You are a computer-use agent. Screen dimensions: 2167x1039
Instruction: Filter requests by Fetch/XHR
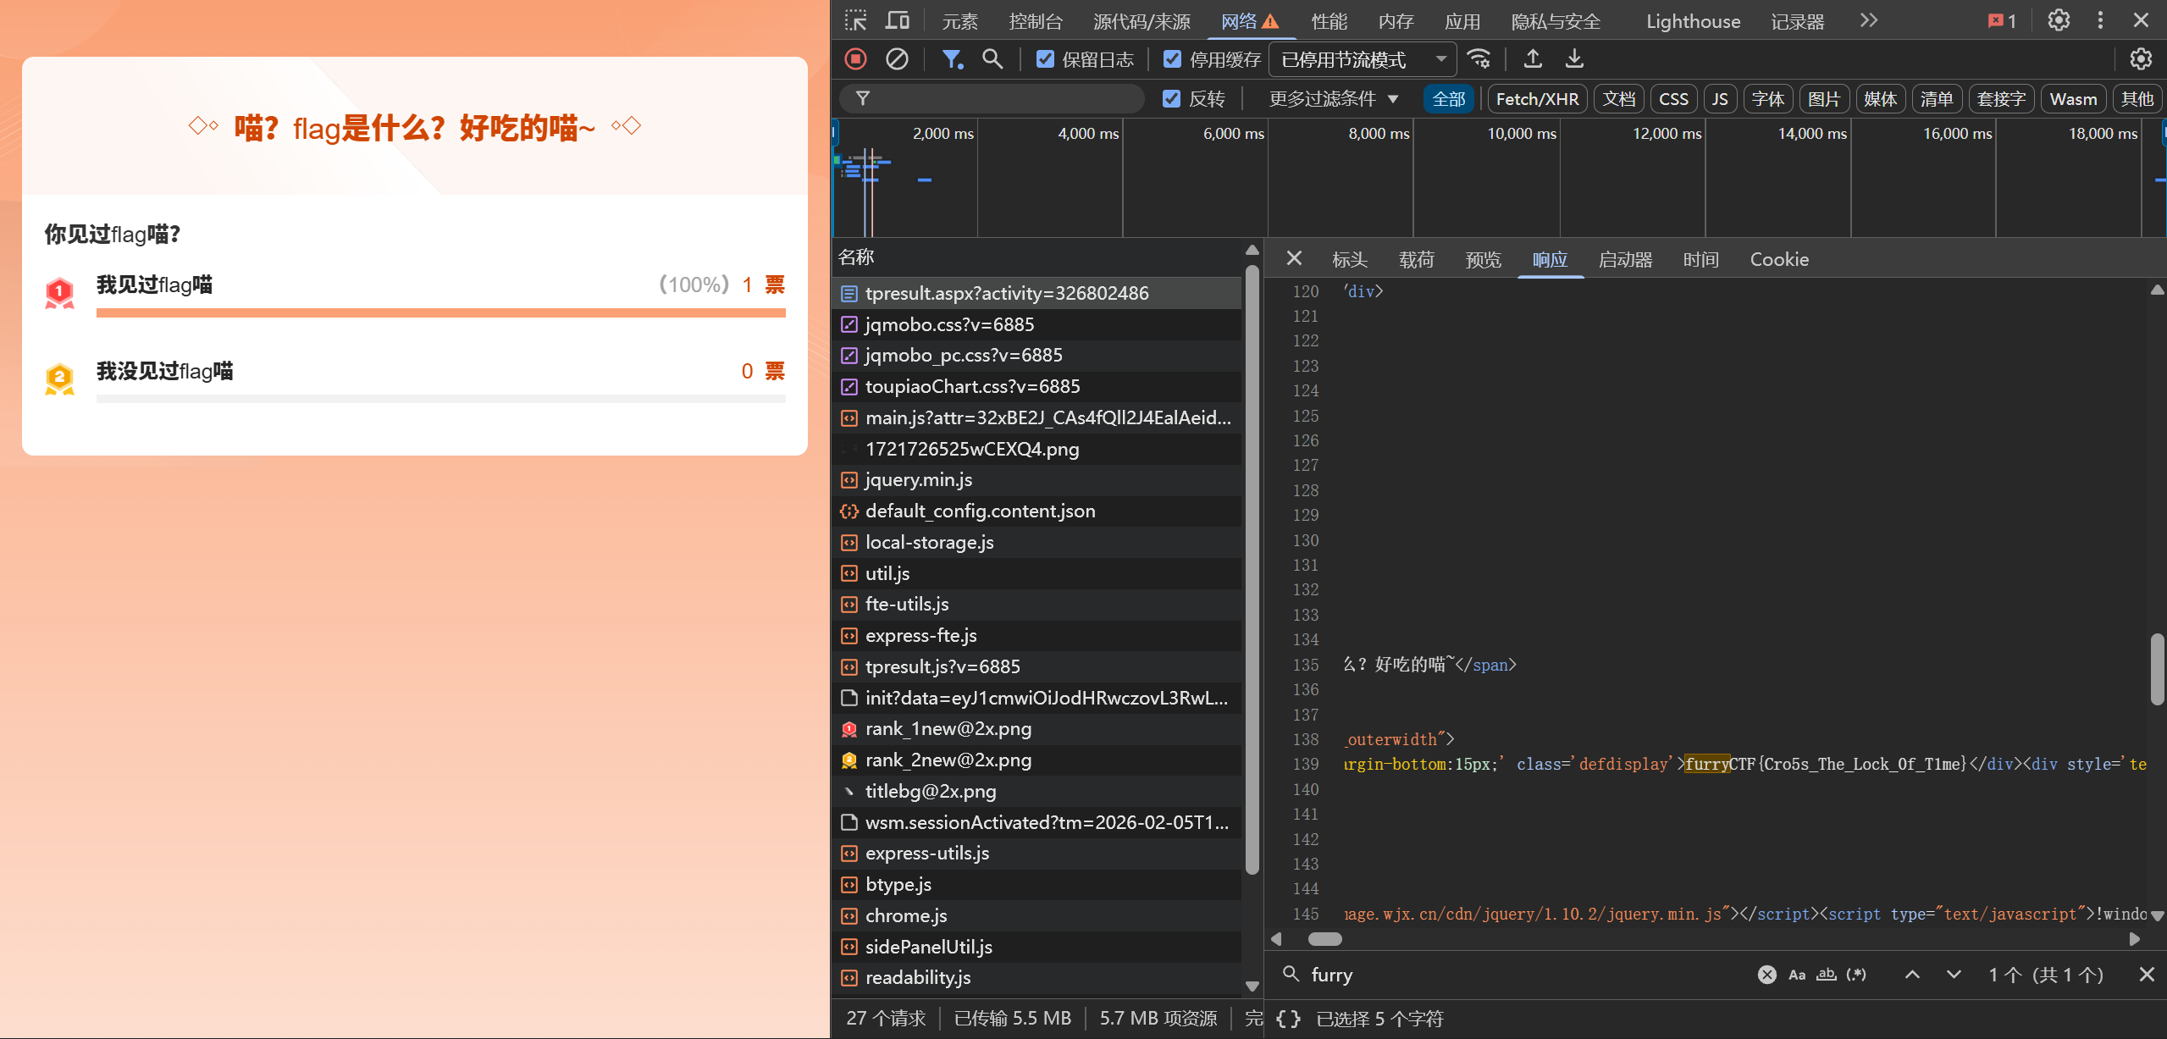tap(1536, 98)
